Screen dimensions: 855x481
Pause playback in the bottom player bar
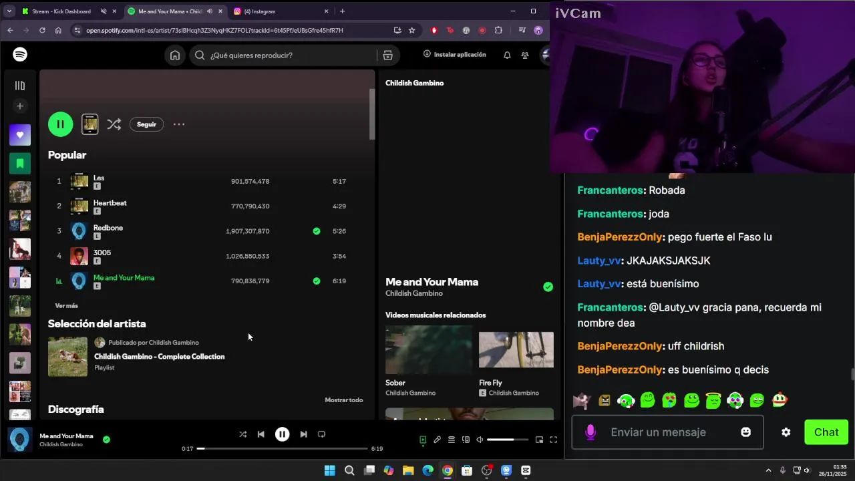(x=283, y=434)
